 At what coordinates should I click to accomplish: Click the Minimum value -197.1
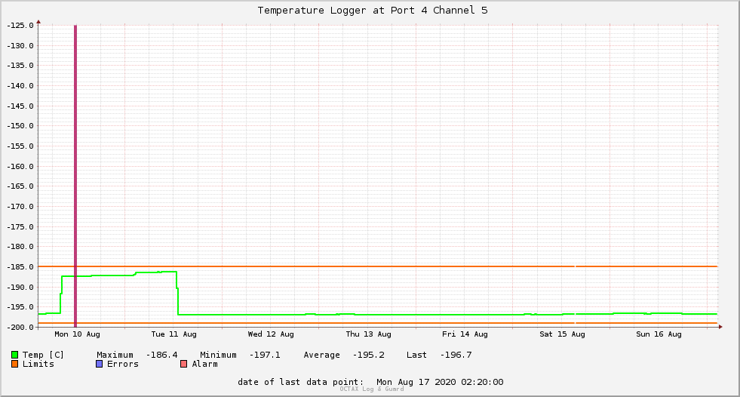pos(265,355)
